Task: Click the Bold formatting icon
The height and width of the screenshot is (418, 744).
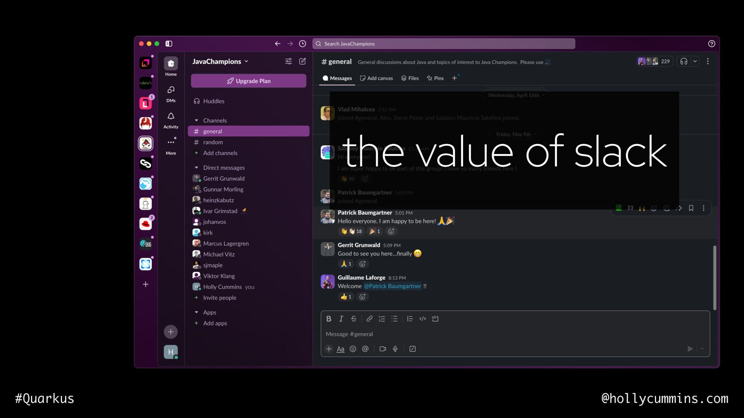Action: click(329, 319)
